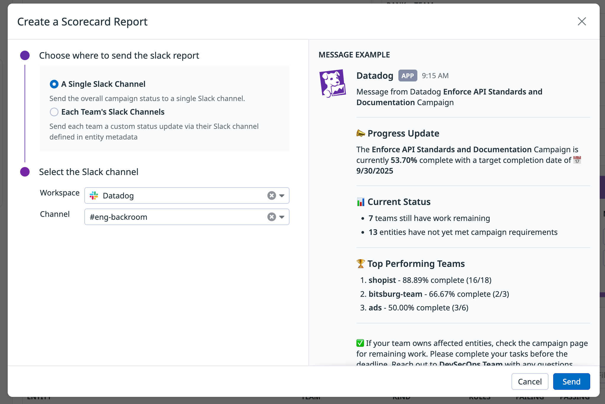Screen dimensions: 605x404
Task: Clear the Datadog workspace selection
Action: point(271,195)
